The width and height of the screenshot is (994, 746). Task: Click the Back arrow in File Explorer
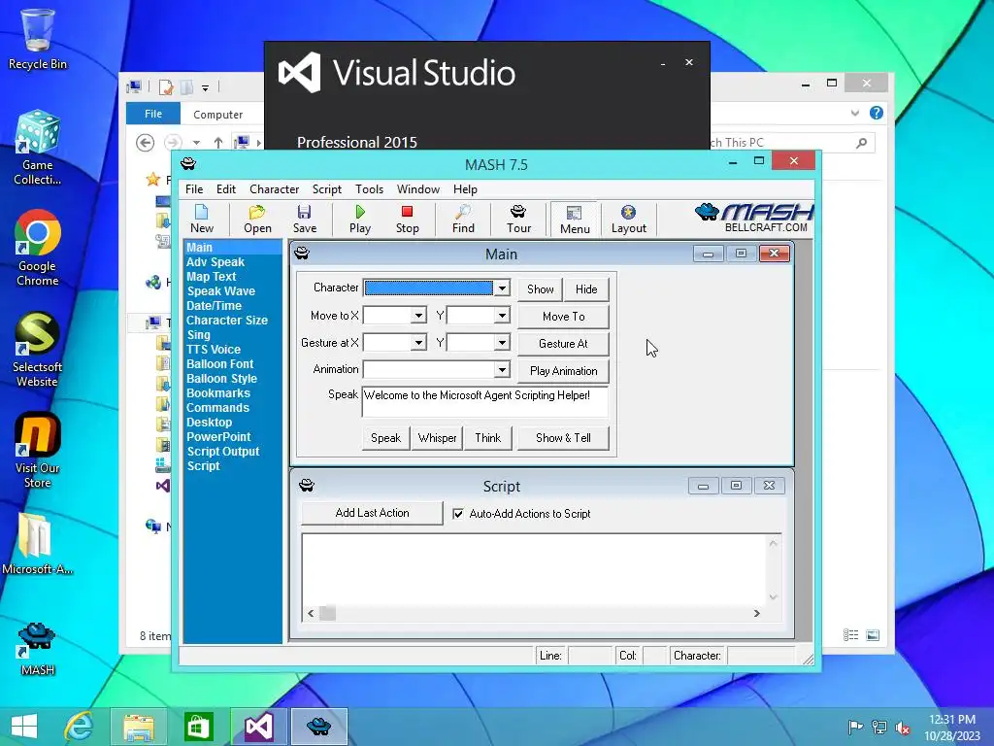pyautogui.click(x=146, y=143)
